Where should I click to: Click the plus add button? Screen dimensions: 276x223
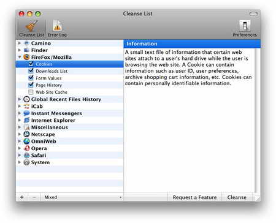[22, 197]
